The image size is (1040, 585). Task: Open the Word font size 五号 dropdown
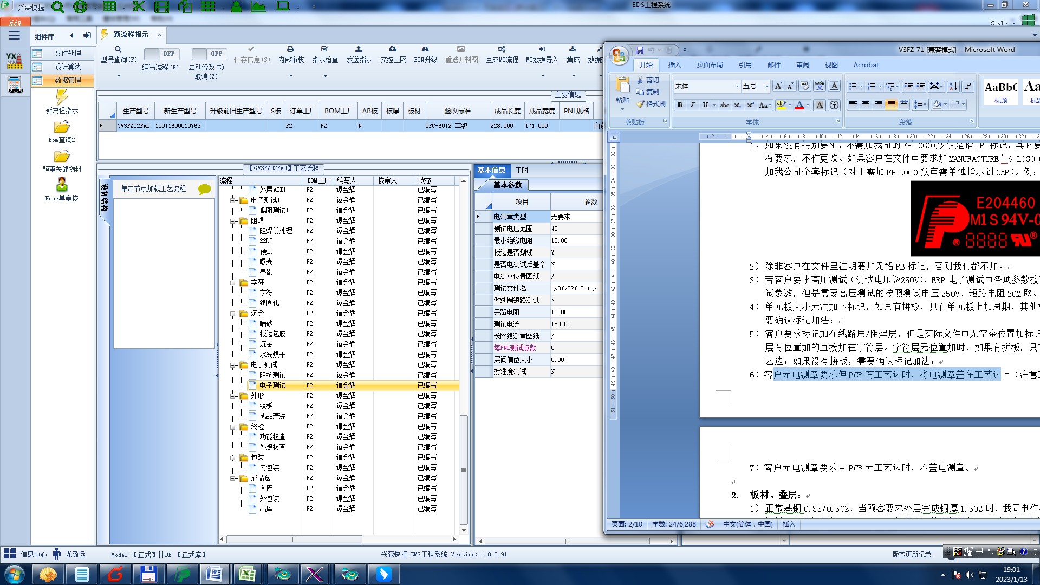pyautogui.click(x=766, y=87)
